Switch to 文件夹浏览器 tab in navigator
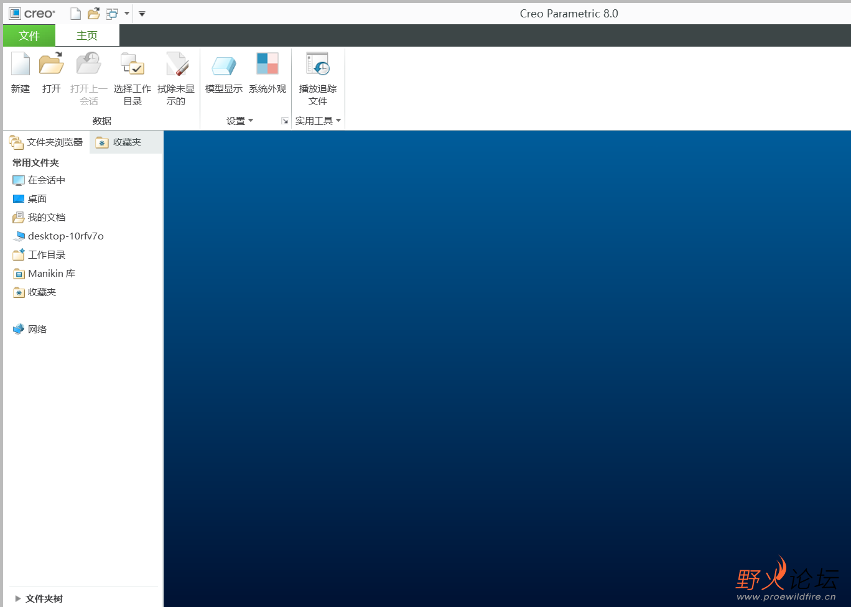 point(47,142)
